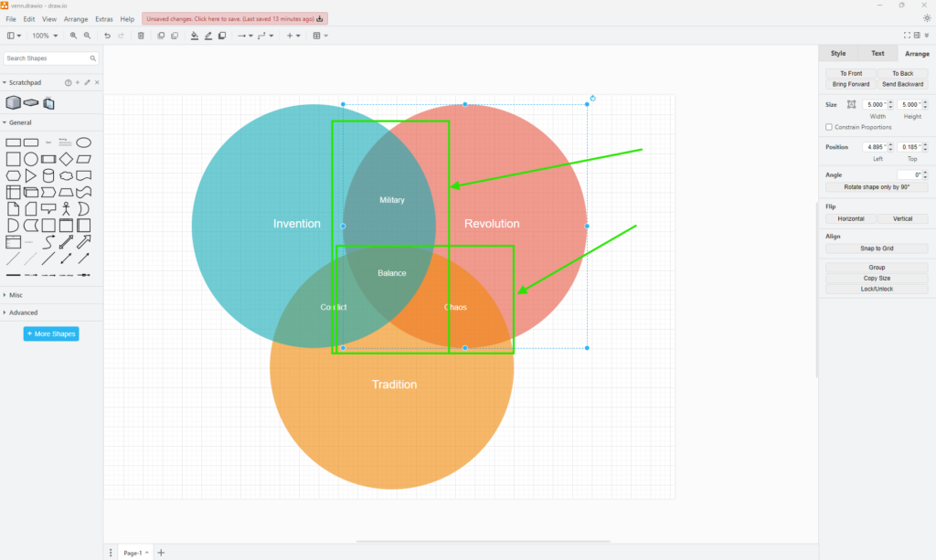The image size is (936, 560).
Task: Open the 100% zoom dropdown
Action: [x=45, y=36]
